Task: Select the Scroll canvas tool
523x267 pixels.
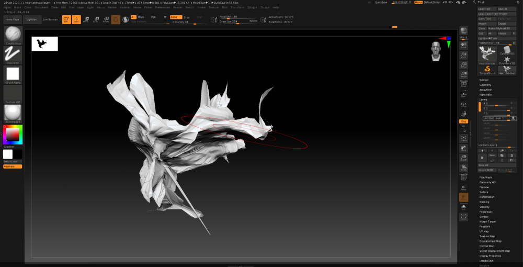Action: click(463, 45)
